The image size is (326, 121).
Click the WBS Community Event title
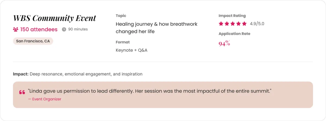tap(55, 18)
